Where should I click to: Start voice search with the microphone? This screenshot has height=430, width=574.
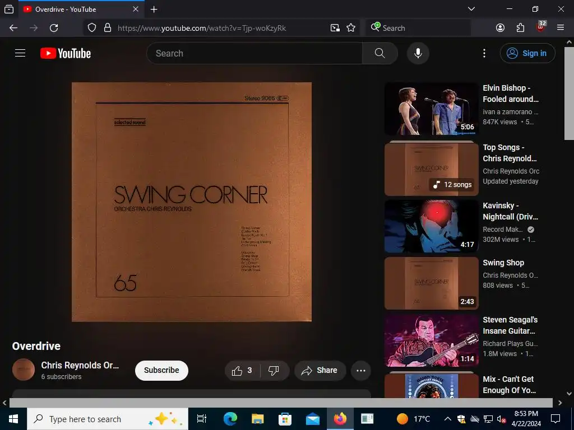[x=418, y=53]
